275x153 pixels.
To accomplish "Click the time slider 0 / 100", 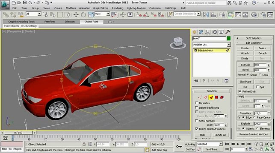I will [x=18, y=133].
